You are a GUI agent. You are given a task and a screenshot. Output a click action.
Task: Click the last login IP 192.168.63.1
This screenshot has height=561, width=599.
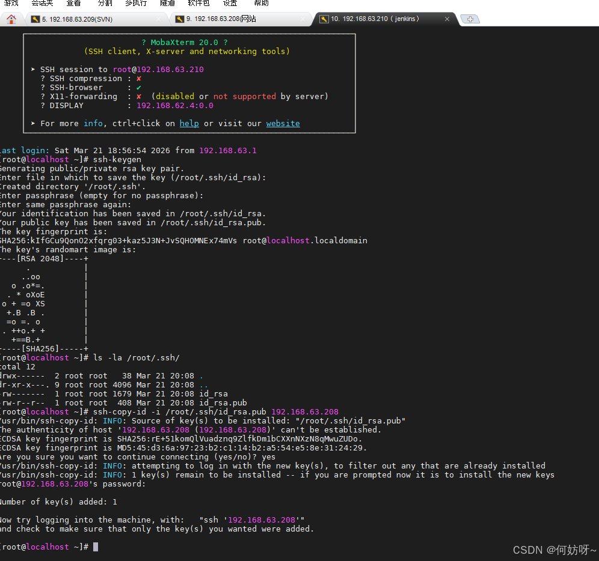click(228, 150)
